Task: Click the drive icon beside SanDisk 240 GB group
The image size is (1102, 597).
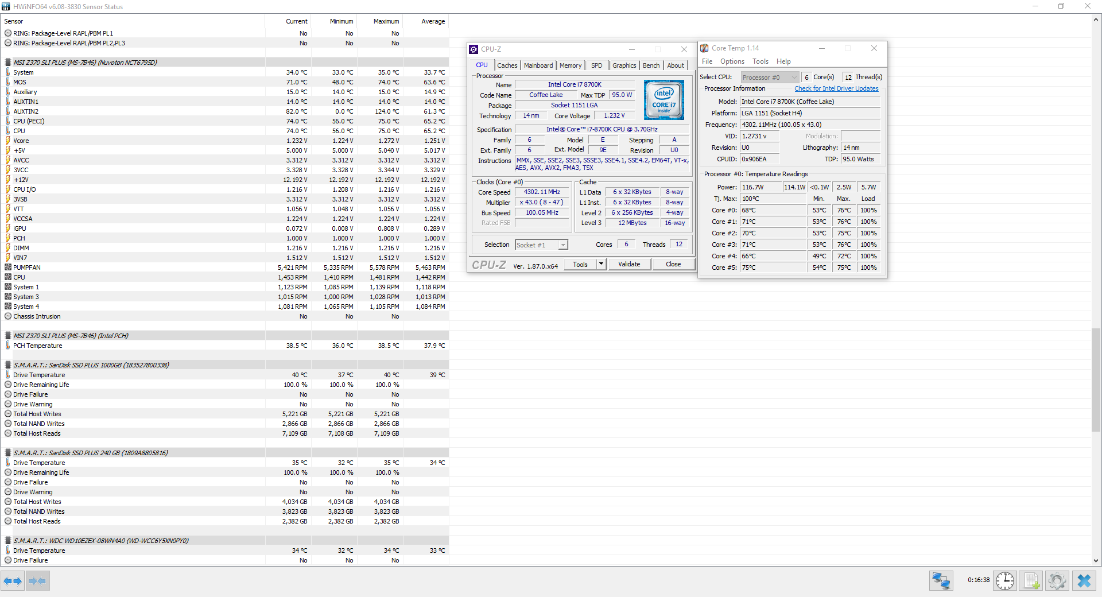Action: 8,453
